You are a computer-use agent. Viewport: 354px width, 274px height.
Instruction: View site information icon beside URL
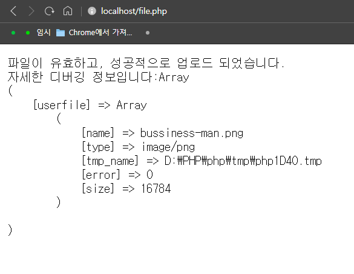[x=92, y=11]
